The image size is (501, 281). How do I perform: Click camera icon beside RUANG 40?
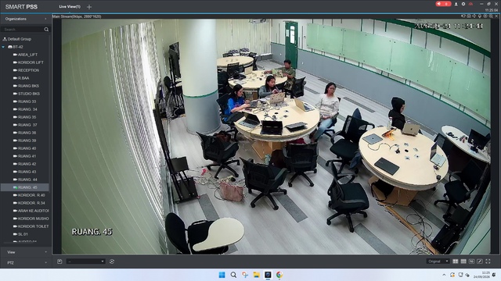coord(15,148)
